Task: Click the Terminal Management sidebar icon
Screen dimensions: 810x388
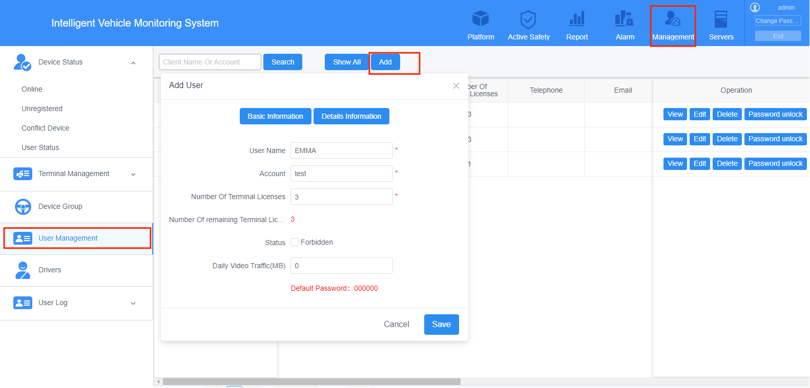Action: tap(23, 174)
